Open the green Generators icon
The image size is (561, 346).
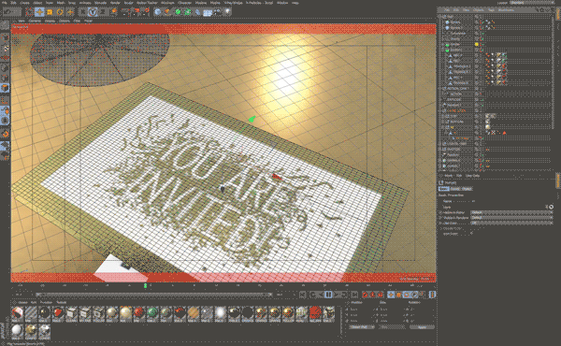[178, 12]
